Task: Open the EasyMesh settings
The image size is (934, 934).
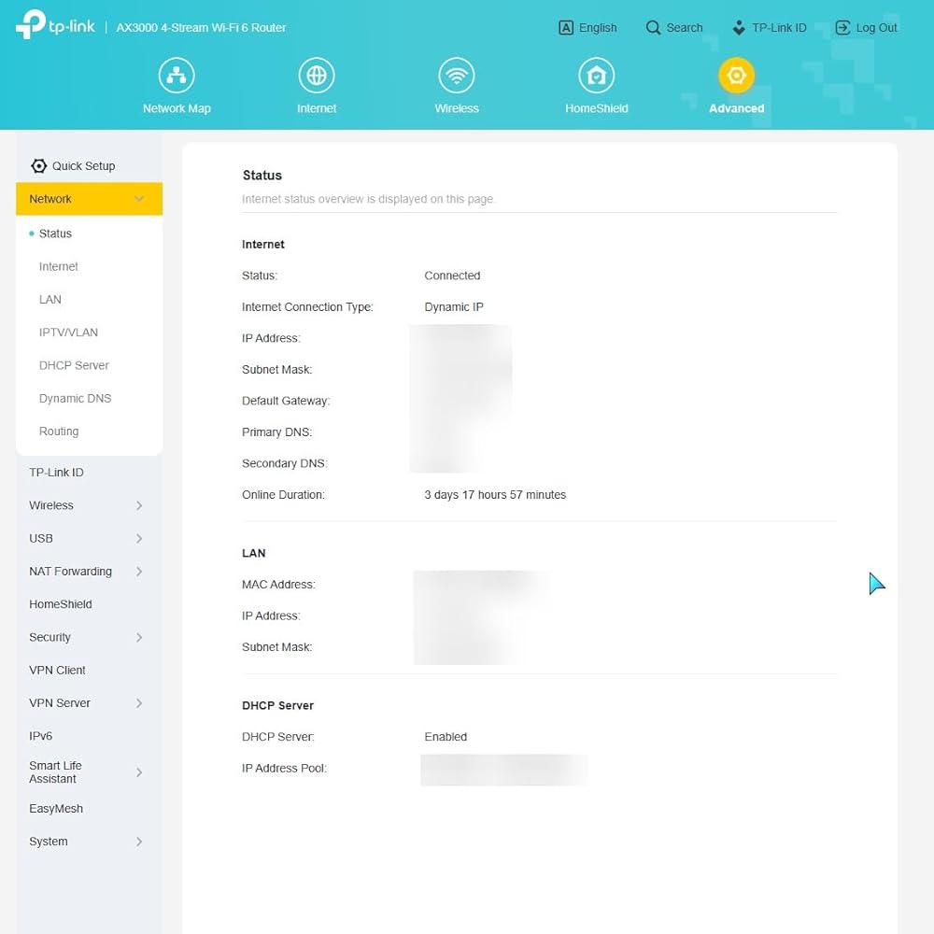Action: (x=56, y=809)
